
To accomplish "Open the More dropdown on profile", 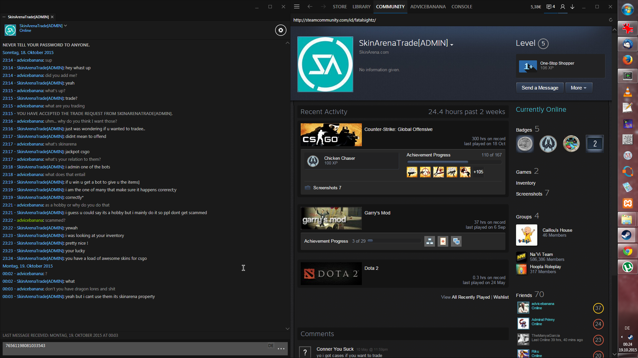I will [x=579, y=88].
